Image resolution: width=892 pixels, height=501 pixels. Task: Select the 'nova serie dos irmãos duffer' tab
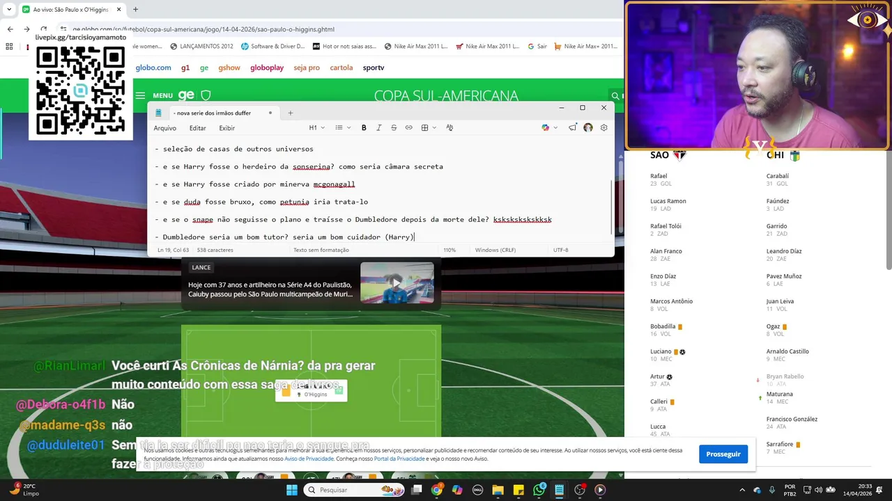tap(215, 113)
